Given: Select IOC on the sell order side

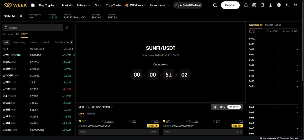Looking at the screenshot, I should click(216, 121).
